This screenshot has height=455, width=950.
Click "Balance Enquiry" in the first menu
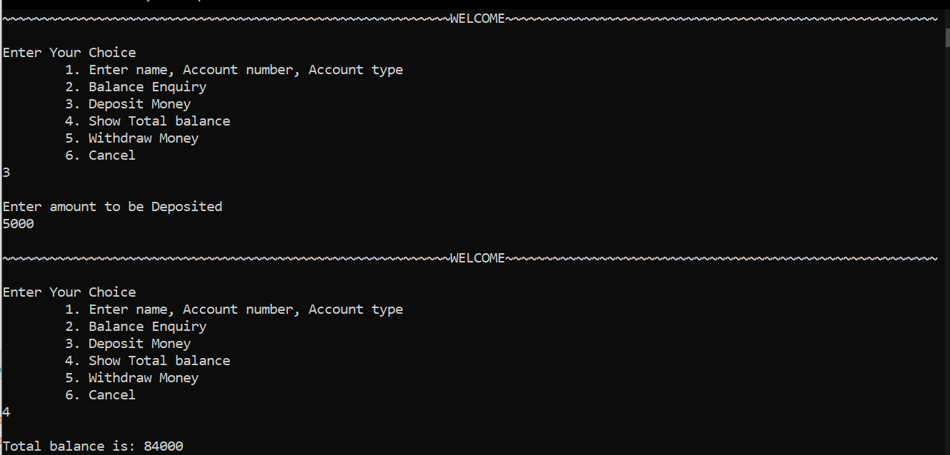147,87
